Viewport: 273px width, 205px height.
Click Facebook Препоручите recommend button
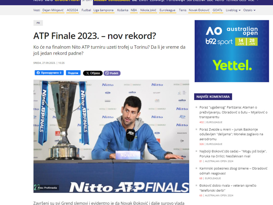pyautogui.click(x=49, y=73)
